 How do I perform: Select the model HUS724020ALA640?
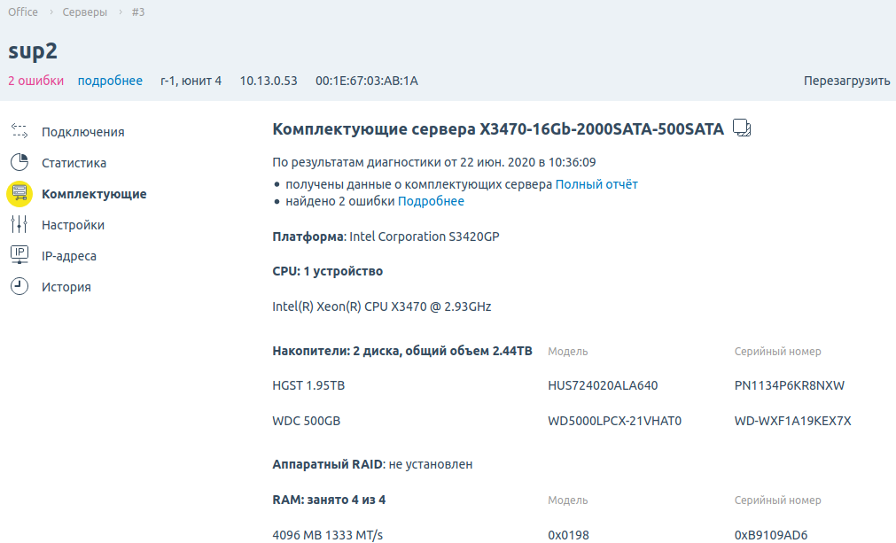[603, 385]
